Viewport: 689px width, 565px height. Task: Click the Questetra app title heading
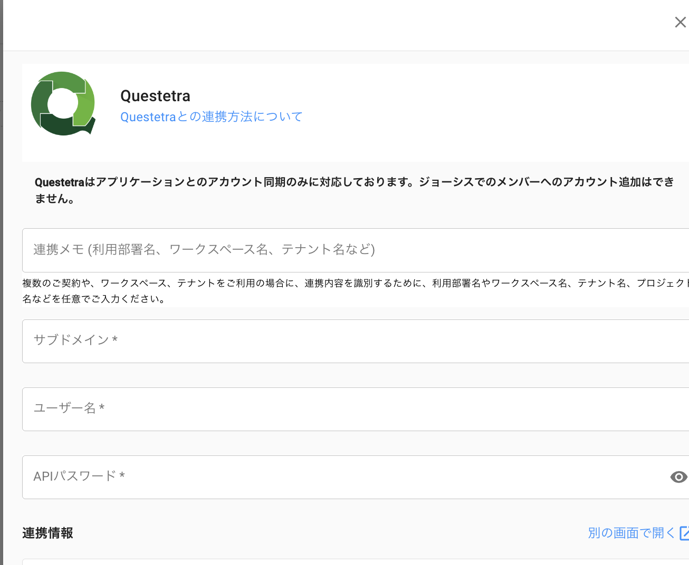pyautogui.click(x=155, y=96)
